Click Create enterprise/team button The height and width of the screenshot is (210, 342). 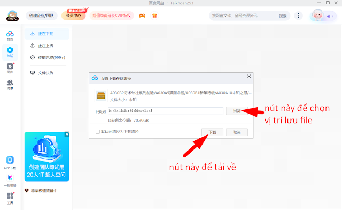[42, 16]
